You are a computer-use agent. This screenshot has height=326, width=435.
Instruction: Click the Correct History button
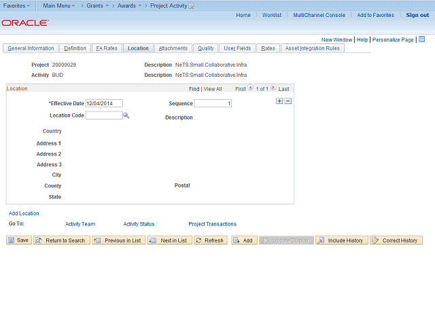click(x=396, y=240)
